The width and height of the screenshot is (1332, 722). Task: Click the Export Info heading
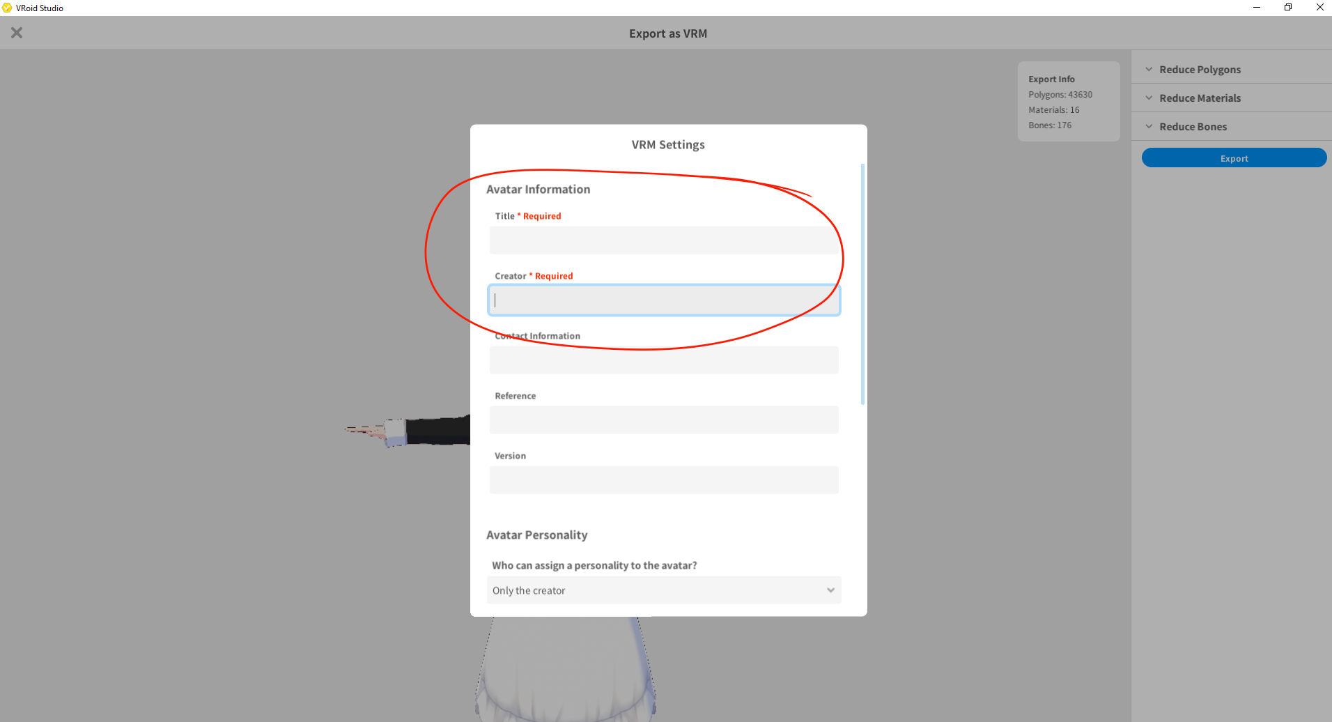(x=1051, y=79)
